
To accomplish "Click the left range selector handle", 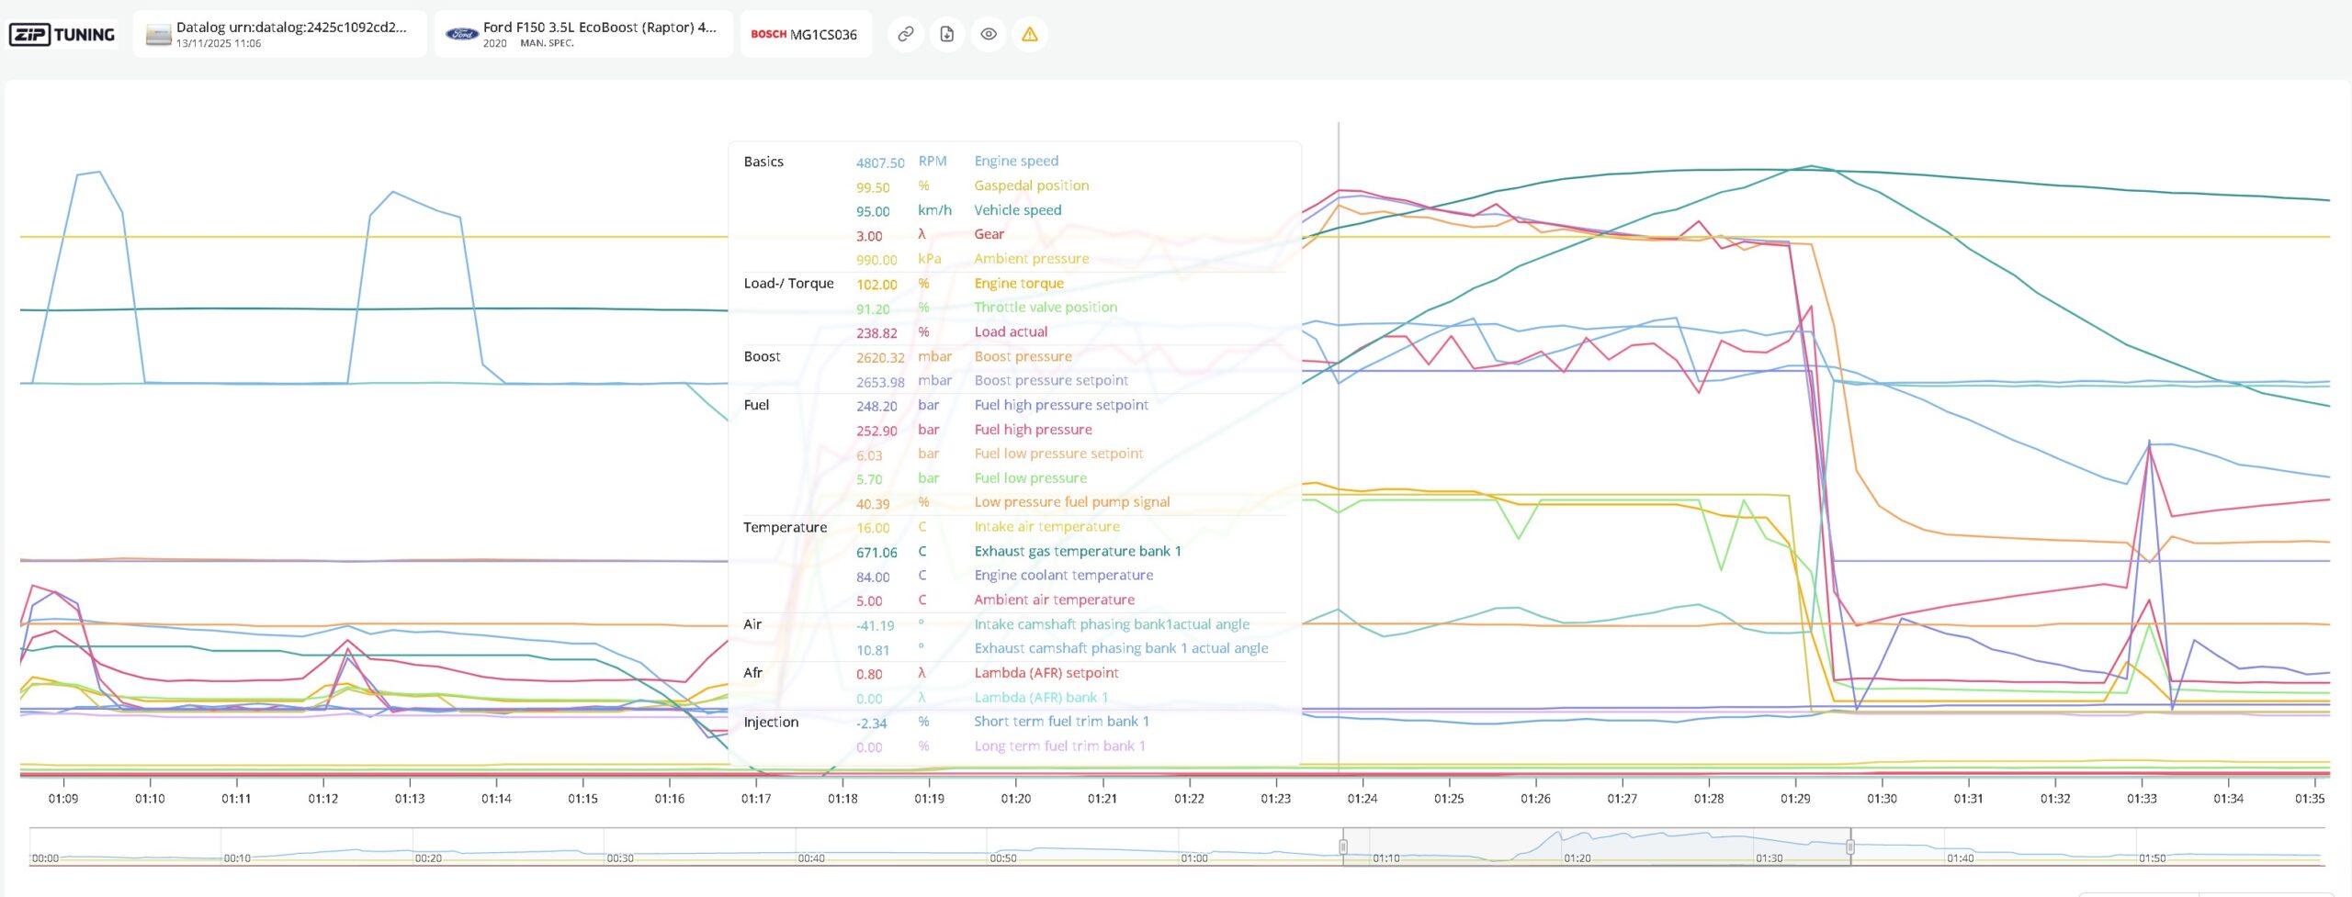I will click(1343, 847).
